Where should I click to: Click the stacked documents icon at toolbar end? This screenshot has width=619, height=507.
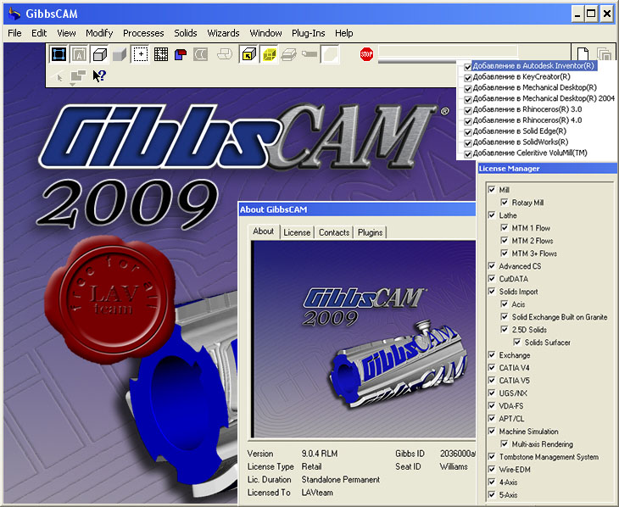pos(605,53)
